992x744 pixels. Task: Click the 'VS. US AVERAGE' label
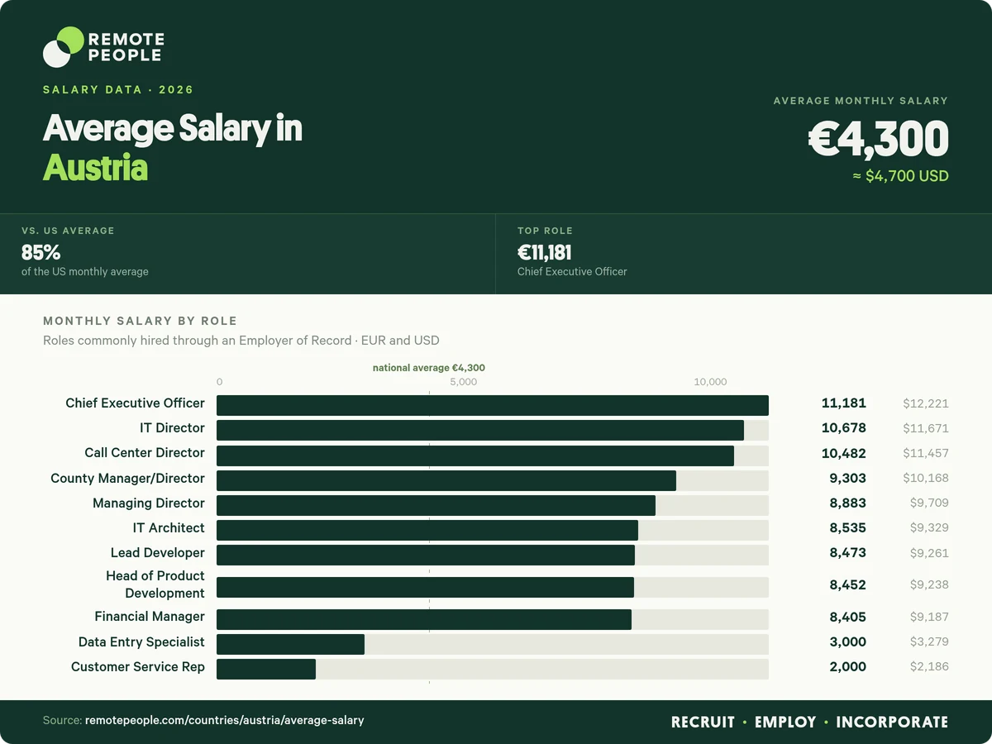tap(68, 231)
